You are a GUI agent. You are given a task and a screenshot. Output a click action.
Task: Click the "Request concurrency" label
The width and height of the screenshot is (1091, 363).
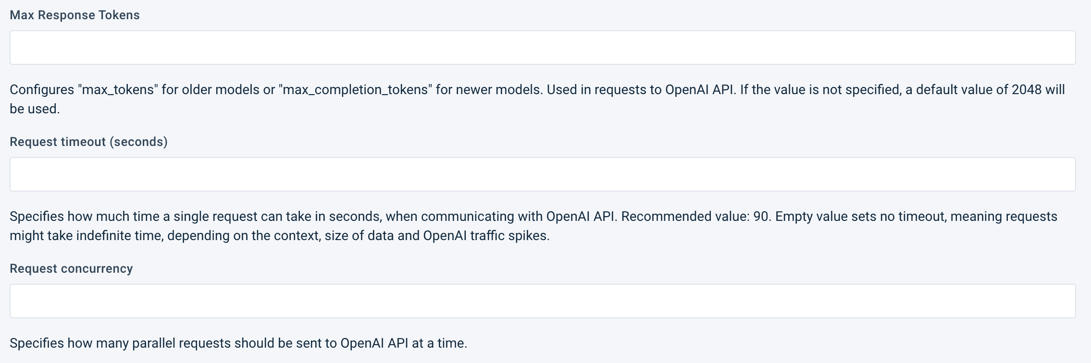click(71, 269)
